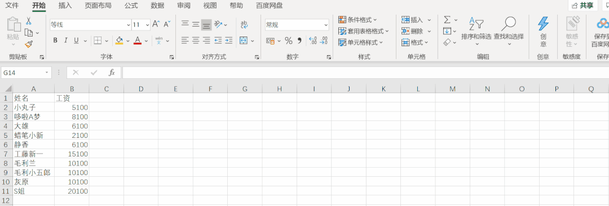The width and height of the screenshot is (609, 206).
Task: Click the Increase Indent icon
Action: pyautogui.click(x=229, y=41)
